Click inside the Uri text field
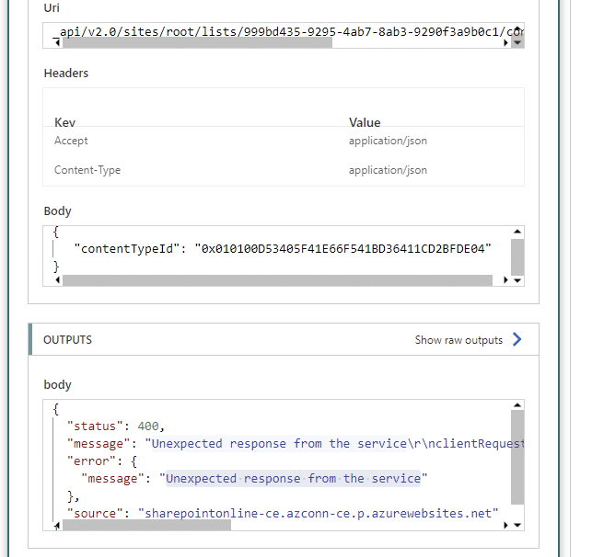 click(284, 31)
